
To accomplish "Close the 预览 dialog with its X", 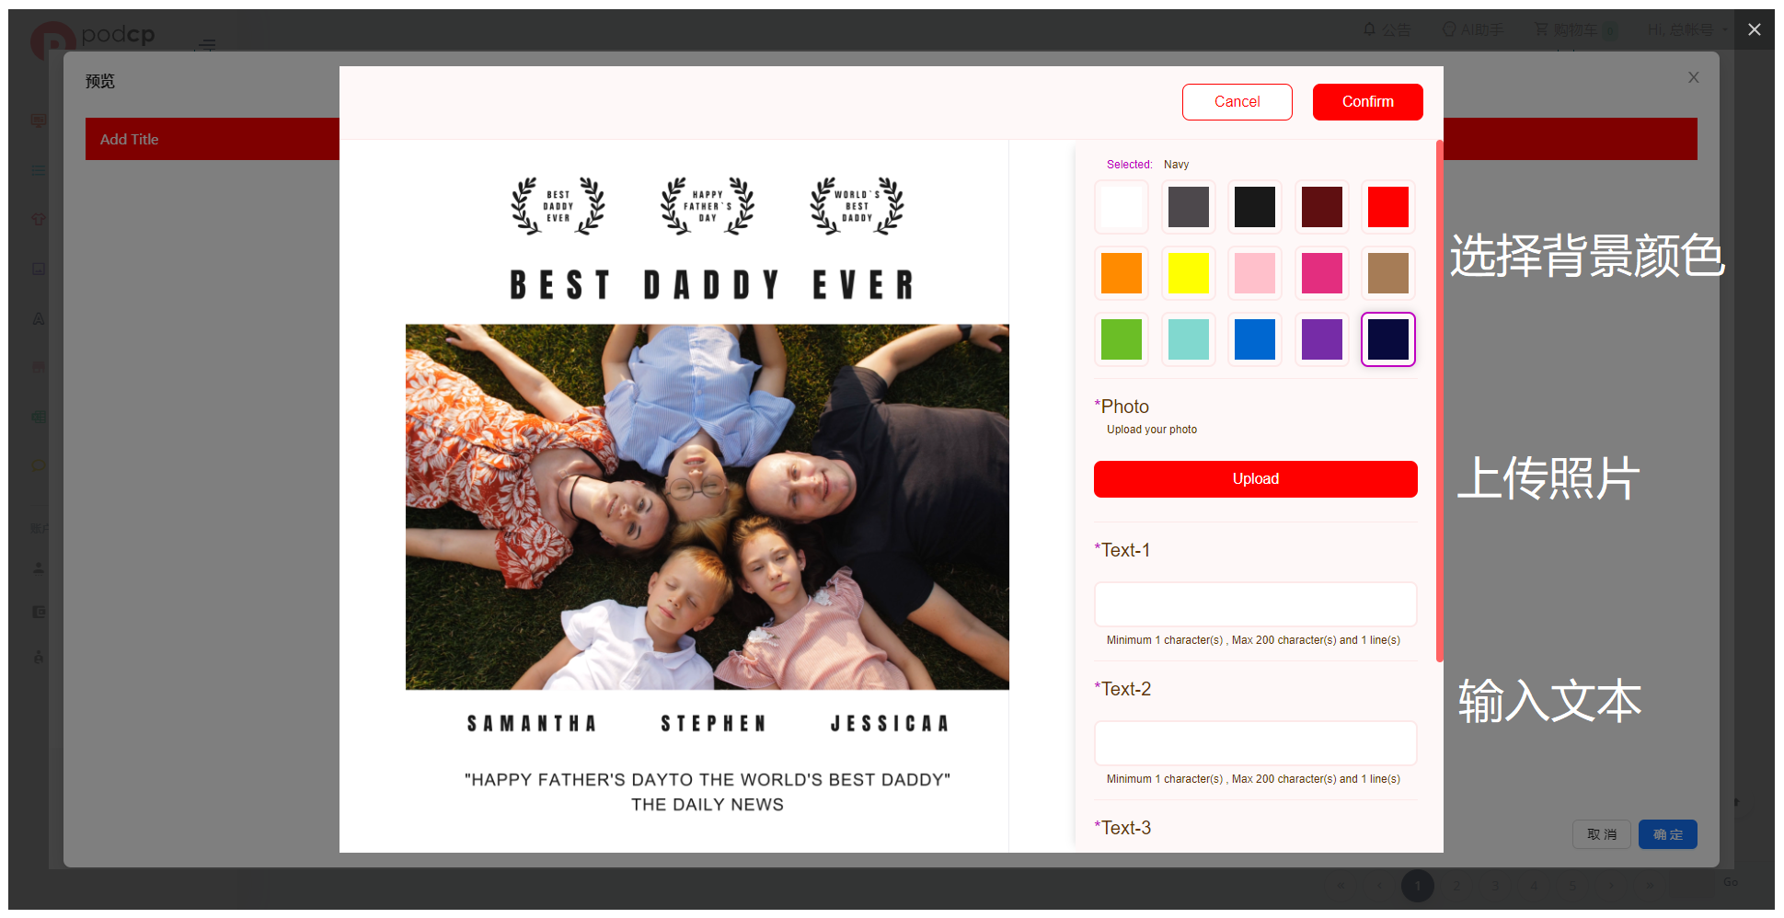I will point(1693,78).
